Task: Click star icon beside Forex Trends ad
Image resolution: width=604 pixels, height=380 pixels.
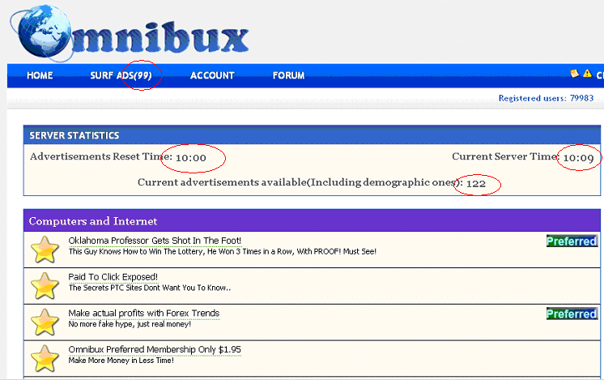Action: click(x=45, y=322)
